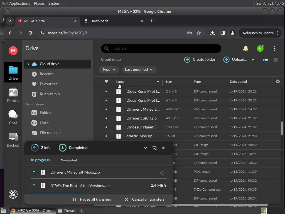Bookmark this page with the star icon
This screenshot has height=214, width=285.
click(x=199, y=33)
